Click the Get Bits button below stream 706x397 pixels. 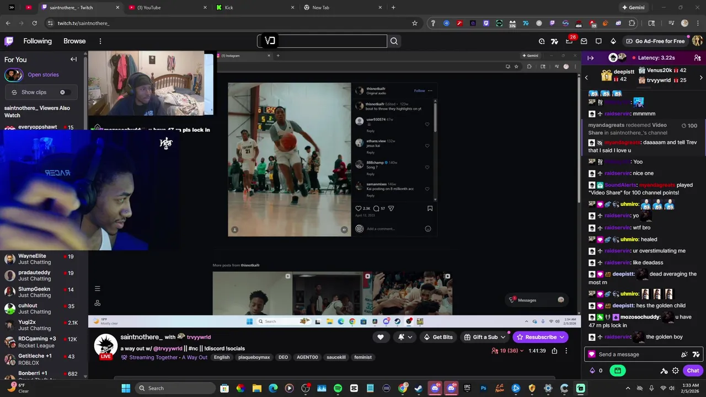[x=438, y=337]
